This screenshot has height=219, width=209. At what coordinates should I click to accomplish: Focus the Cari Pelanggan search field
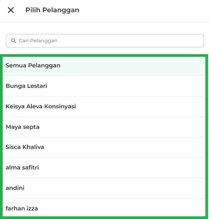pos(109,41)
